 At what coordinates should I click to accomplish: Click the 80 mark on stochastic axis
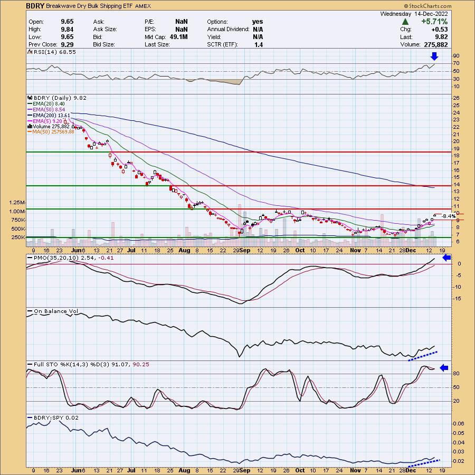[456, 374]
